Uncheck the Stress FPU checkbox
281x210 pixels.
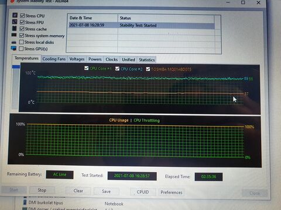coord(22,22)
